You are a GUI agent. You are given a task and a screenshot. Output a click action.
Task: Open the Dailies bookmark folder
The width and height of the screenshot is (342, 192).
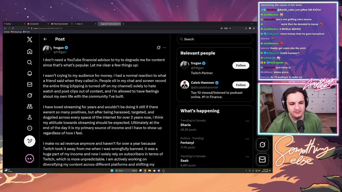click(x=7, y=32)
